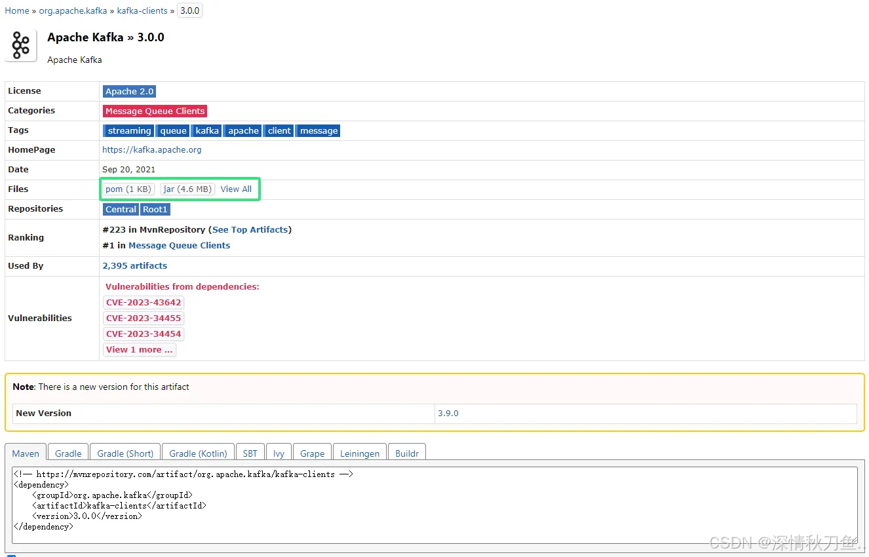
Task: Click the Vulnerabilities row label
Action: pos(40,318)
